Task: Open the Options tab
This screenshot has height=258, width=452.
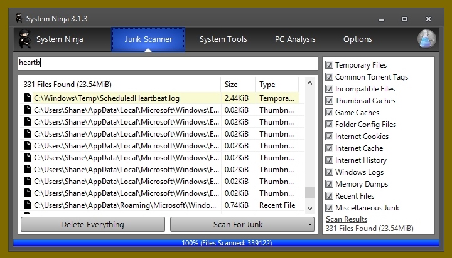Action: [357, 39]
